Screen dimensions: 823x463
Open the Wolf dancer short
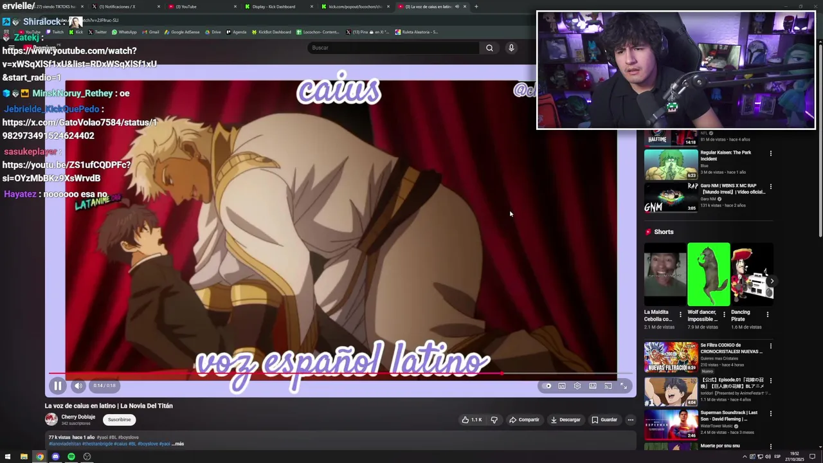click(709, 275)
